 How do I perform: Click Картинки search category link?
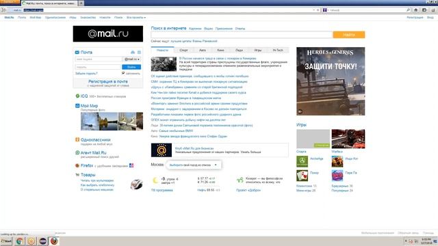[x=195, y=29]
